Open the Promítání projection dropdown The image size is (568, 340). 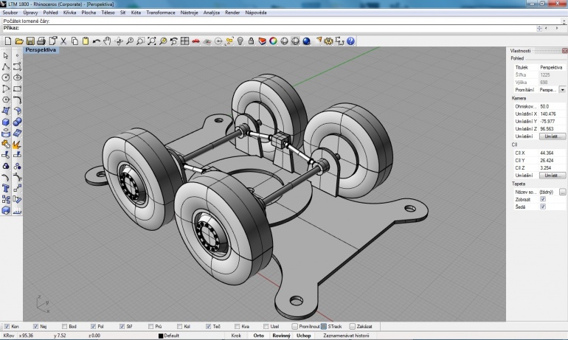(x=562, y=89)
